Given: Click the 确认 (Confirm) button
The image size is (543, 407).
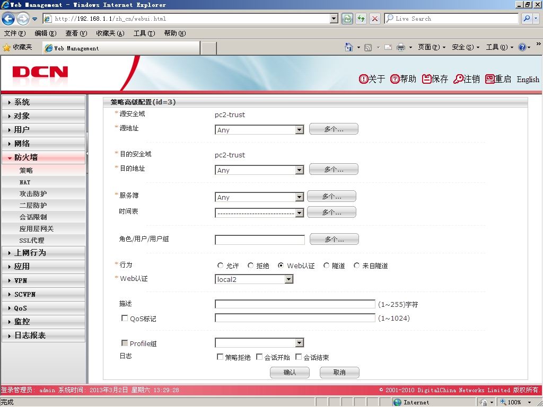Looking at the screenshot, I should coord(290,373).
